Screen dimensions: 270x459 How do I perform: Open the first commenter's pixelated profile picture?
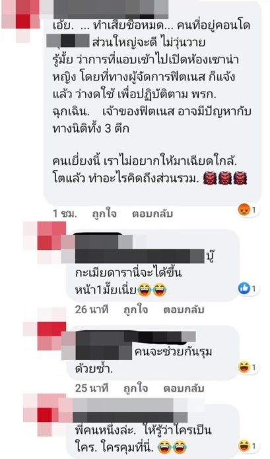pyautogui.click(x=20, y=18)
